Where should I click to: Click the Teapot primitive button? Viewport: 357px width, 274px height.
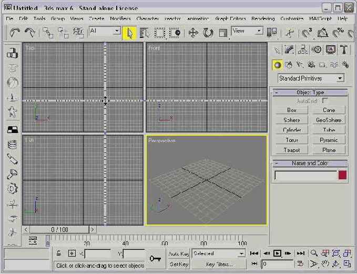coord(292,150)
